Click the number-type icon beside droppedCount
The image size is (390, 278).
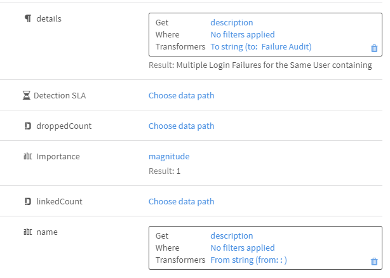point(27,126)
